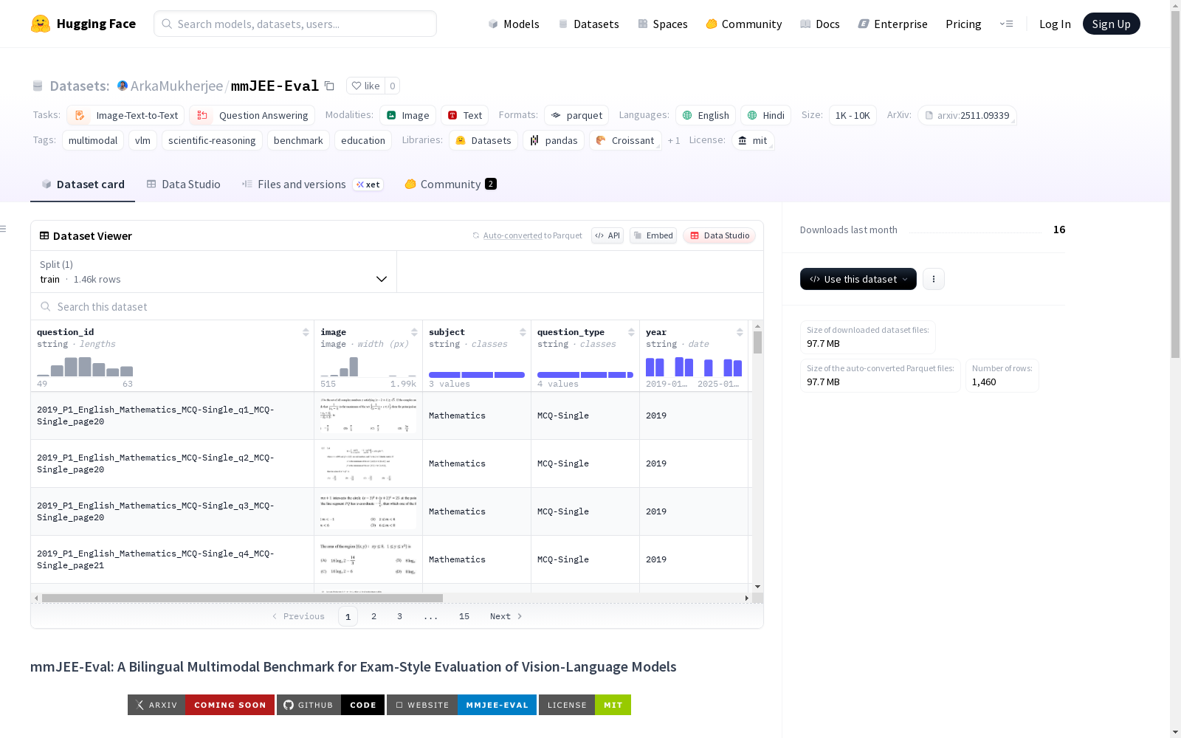This screenshot has height=738, width=1181.
Task: Open the Dataset card tab
Action: 83,184
